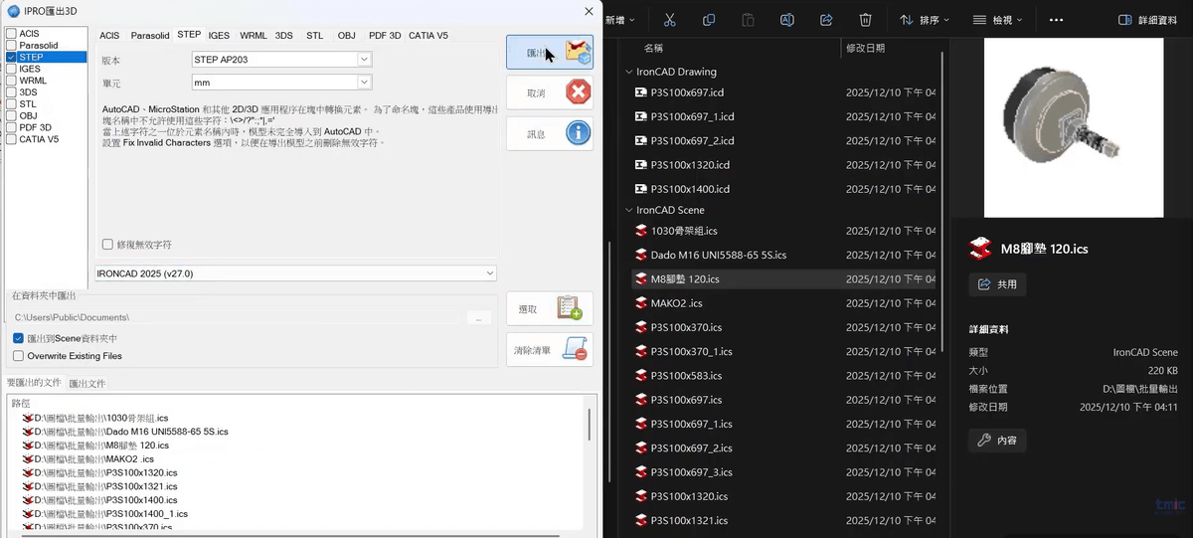Viewport: 1193px width, 538px height.
Task: Click the IPRO匯出3D title bar globe icon
Action: (12, 10)
